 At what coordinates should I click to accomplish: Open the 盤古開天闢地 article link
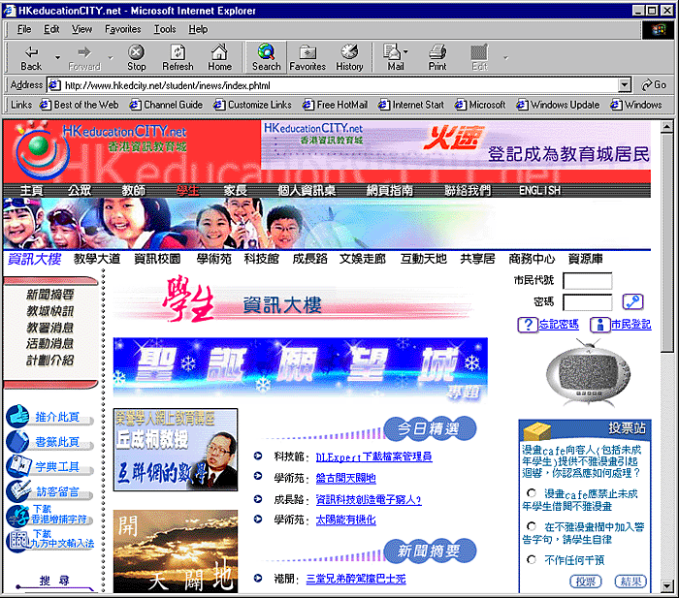(345, 478)
